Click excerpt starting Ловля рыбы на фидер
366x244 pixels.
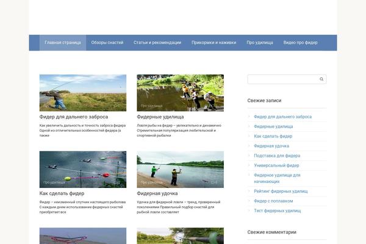[179, 131]
